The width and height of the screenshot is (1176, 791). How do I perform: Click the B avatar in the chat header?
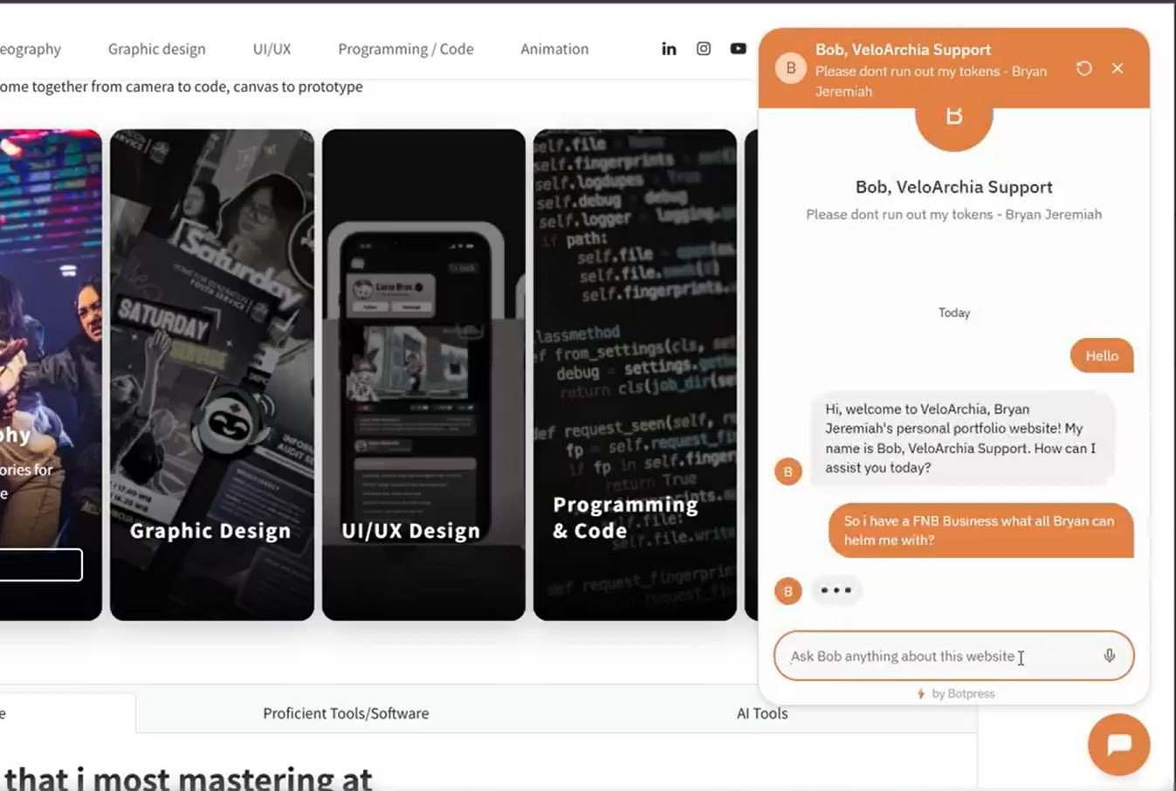[791, 68]
